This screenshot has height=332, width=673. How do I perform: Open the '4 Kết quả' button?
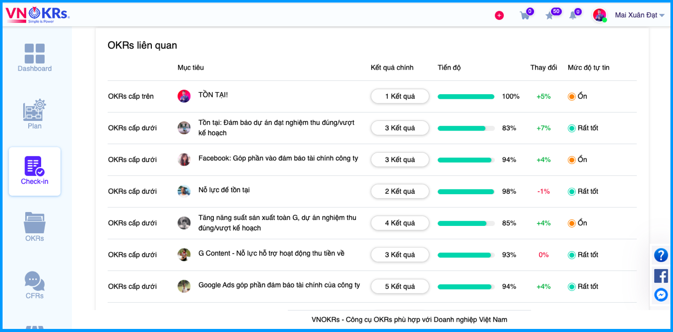coord(400,223)
